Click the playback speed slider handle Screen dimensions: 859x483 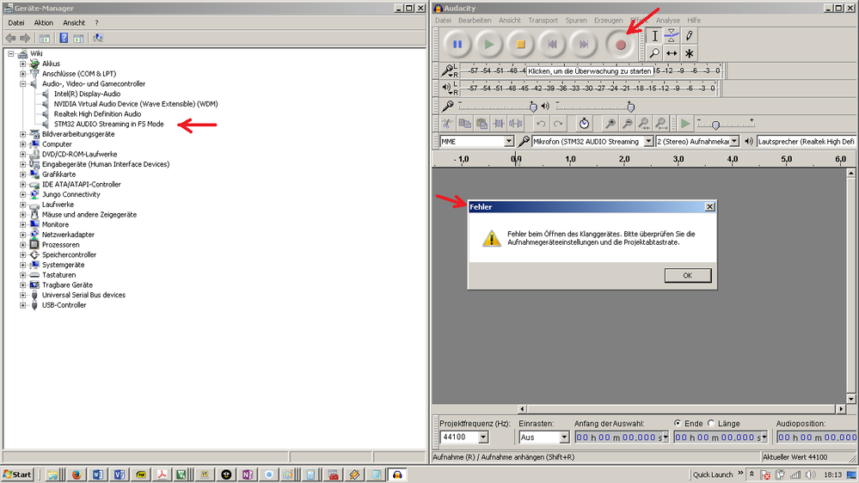point(715,125)
